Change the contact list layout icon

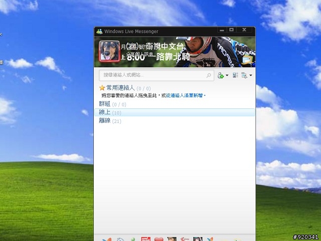click(x=235, y=75)
